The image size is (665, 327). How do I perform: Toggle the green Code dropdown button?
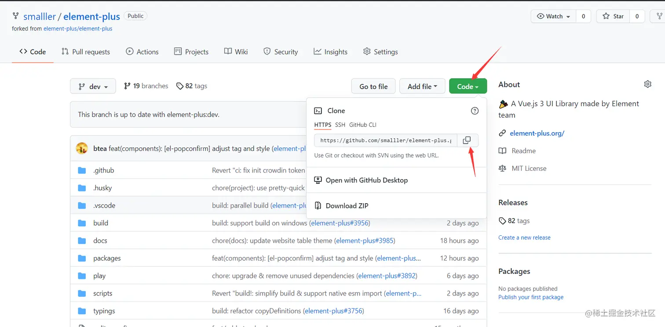[x=468, y=86]
